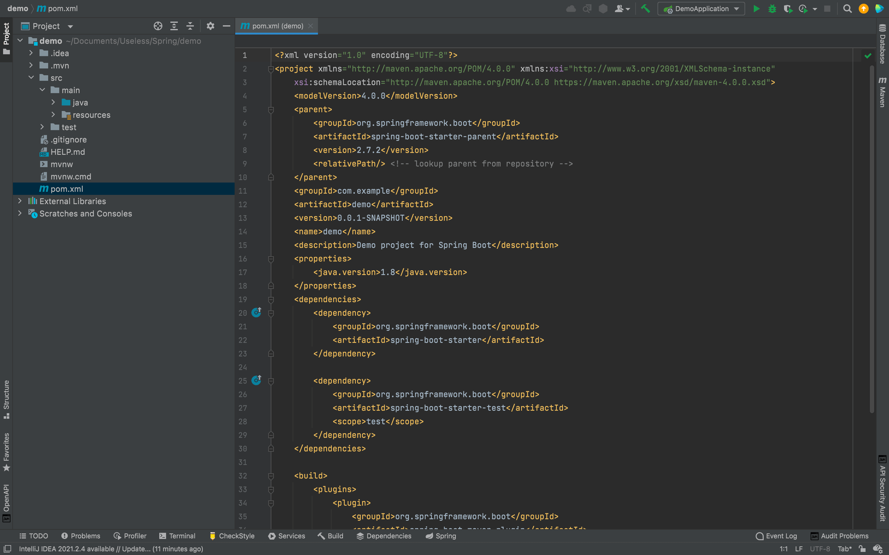The width and height of the screenshot is (889, 555).
Task: Toggle the Favorites sidebar tool button
Action: point(6,452)
